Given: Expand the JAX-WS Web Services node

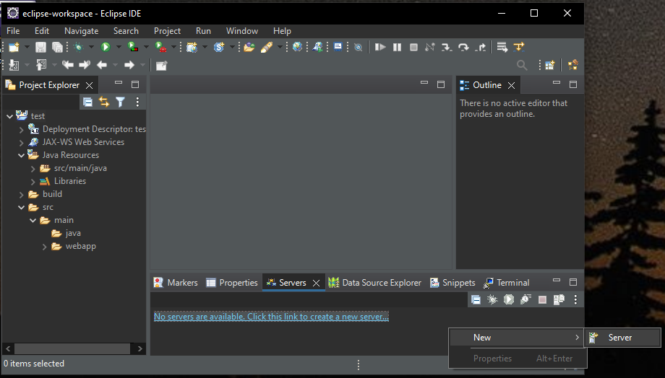Looking at the screenshot, I should [x=21, y=143].
